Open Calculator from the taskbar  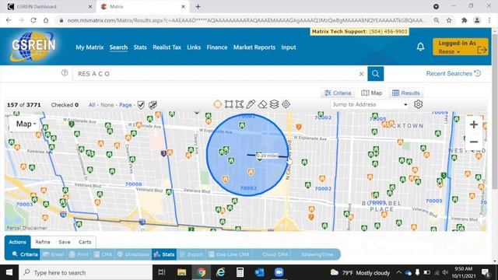tap(240, 272)
